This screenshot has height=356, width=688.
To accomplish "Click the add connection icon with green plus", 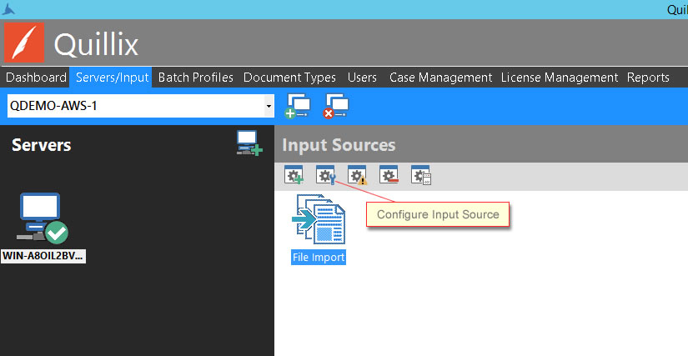I will [x=298, y=106].
